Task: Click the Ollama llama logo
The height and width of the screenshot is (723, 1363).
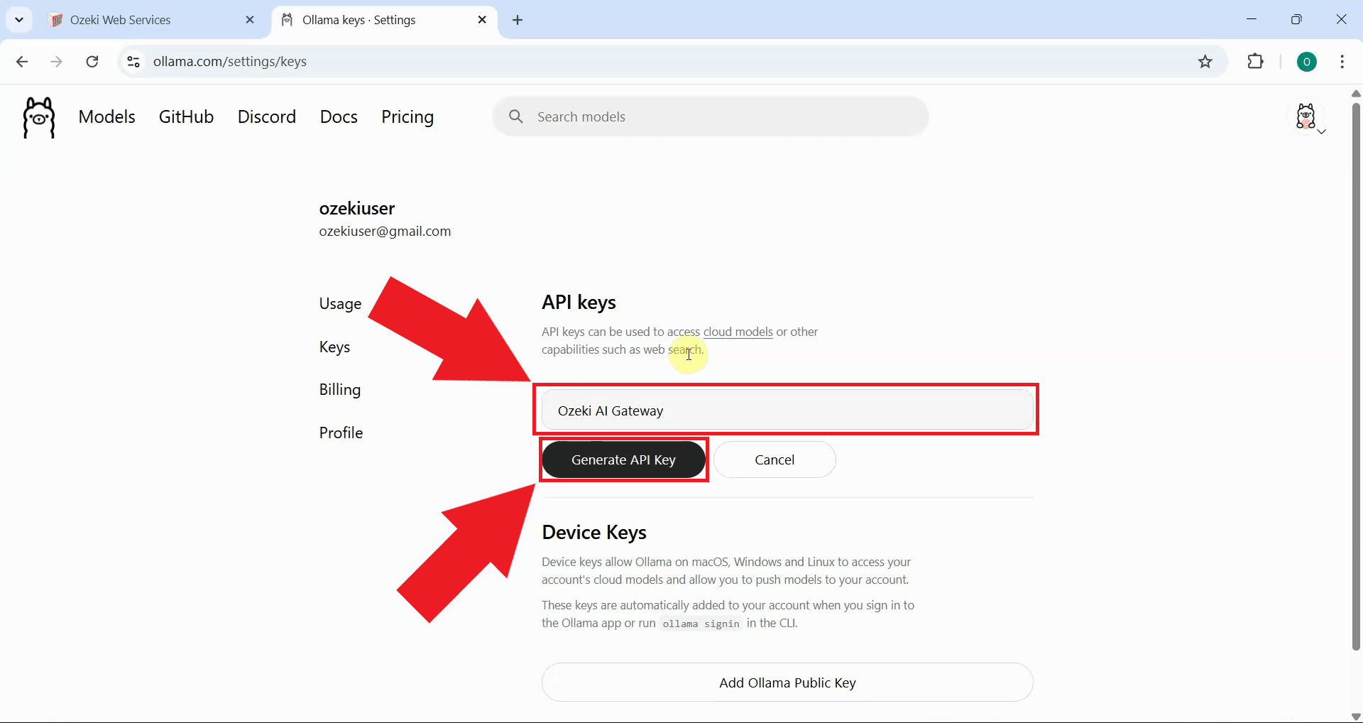Action: 38,117
